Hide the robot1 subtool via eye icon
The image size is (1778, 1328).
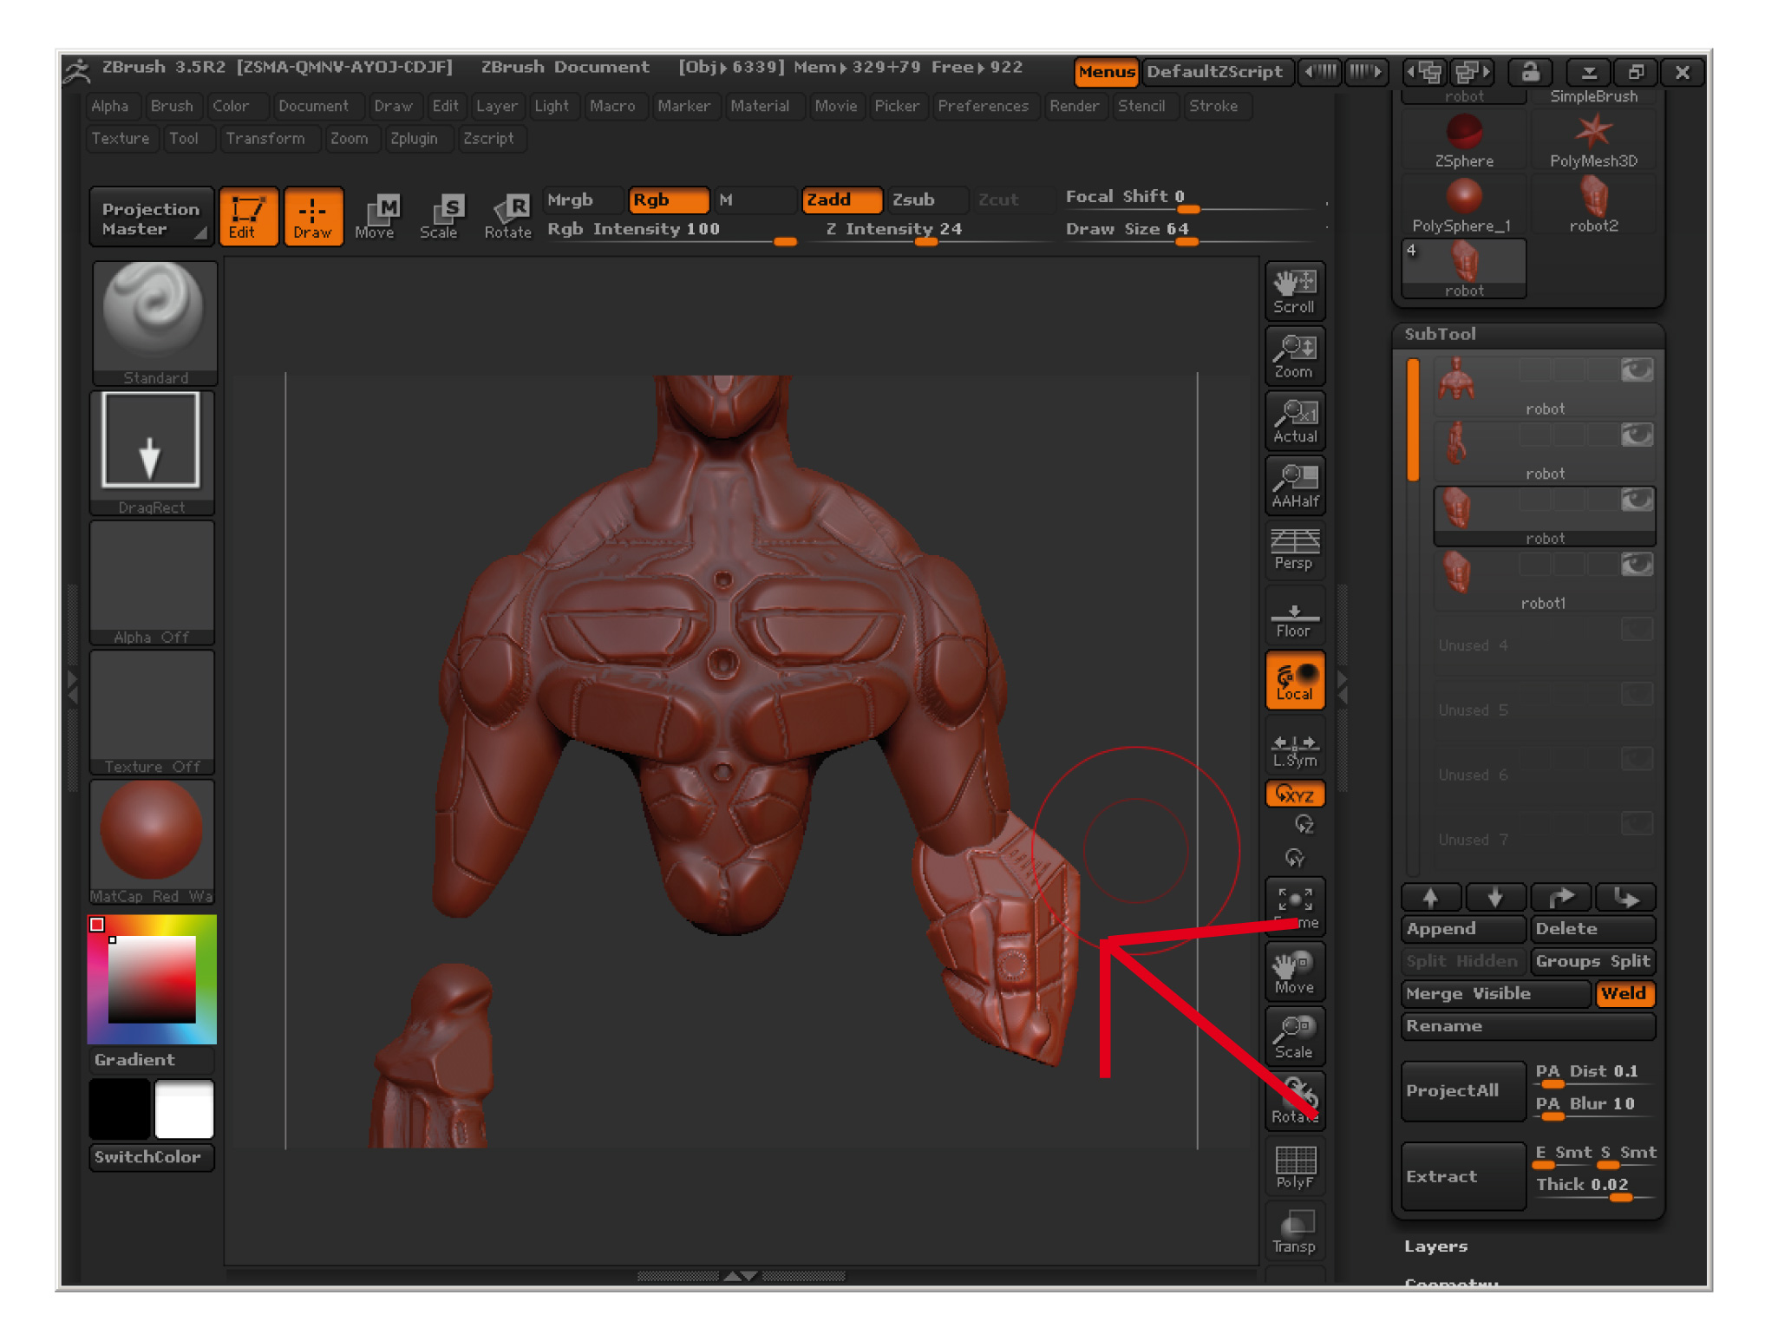(x=1637, y=566)
